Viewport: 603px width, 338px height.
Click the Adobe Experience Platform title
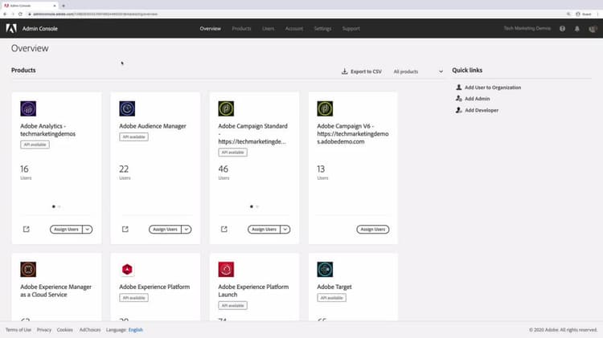pos(154,287)
